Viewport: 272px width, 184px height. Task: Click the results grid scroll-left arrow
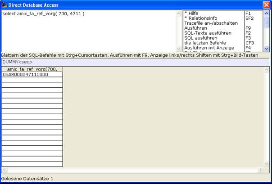5,170
